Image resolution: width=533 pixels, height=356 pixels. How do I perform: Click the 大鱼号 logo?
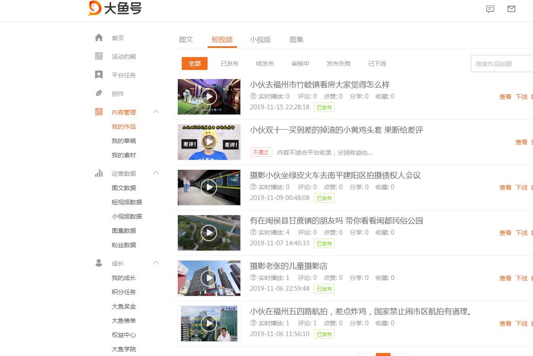114,9
